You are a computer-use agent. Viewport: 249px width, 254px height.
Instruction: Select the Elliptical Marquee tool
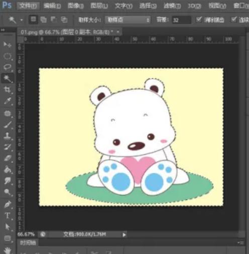[8, 56]
